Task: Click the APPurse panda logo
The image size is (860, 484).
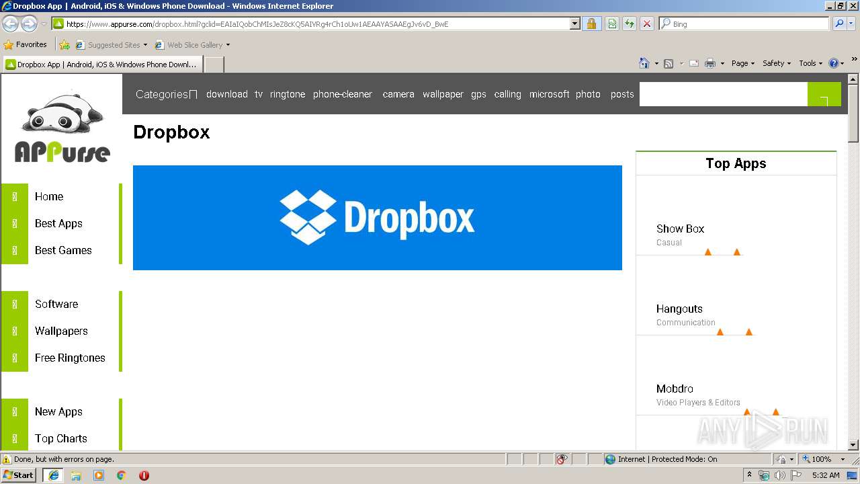Action: [62, 127]
